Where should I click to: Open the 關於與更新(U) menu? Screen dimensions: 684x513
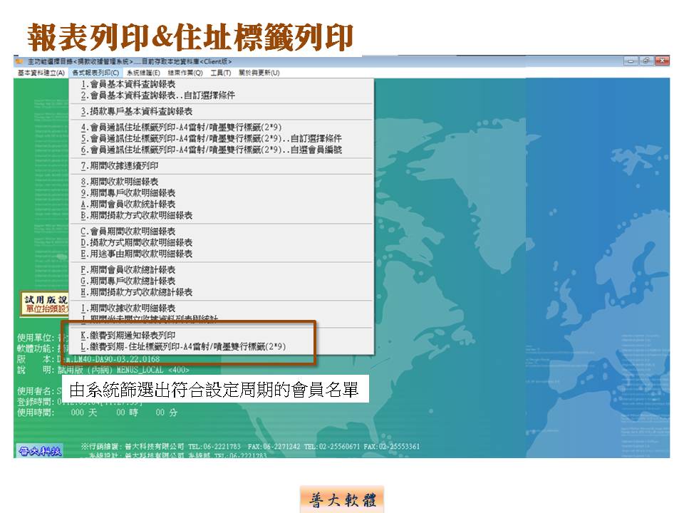click(259, 73)
